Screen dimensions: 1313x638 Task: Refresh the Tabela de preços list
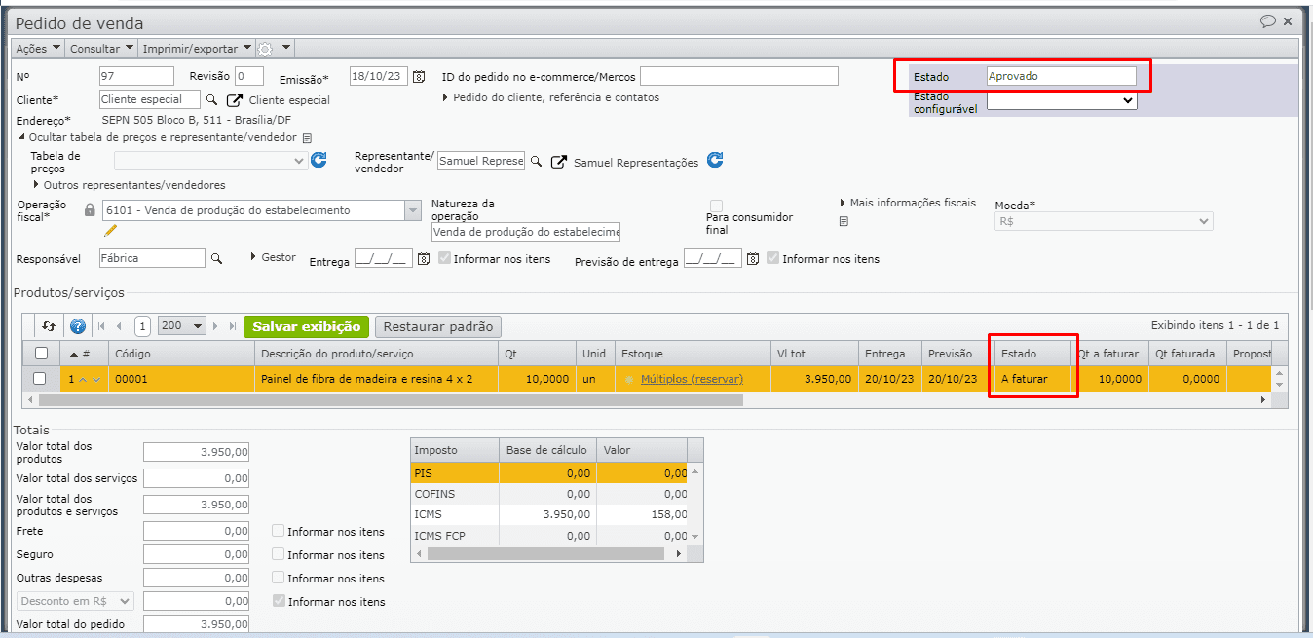pos(319,160)
